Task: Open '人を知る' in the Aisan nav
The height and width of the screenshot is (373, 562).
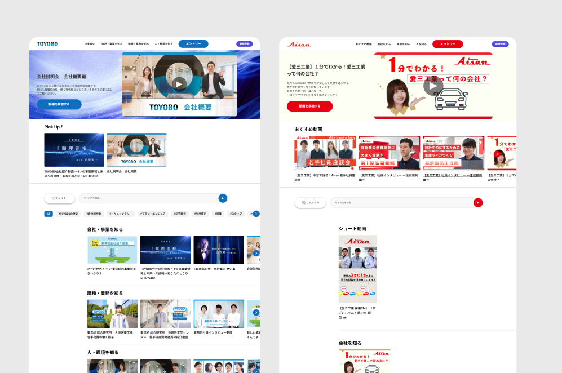Action: 421,44
